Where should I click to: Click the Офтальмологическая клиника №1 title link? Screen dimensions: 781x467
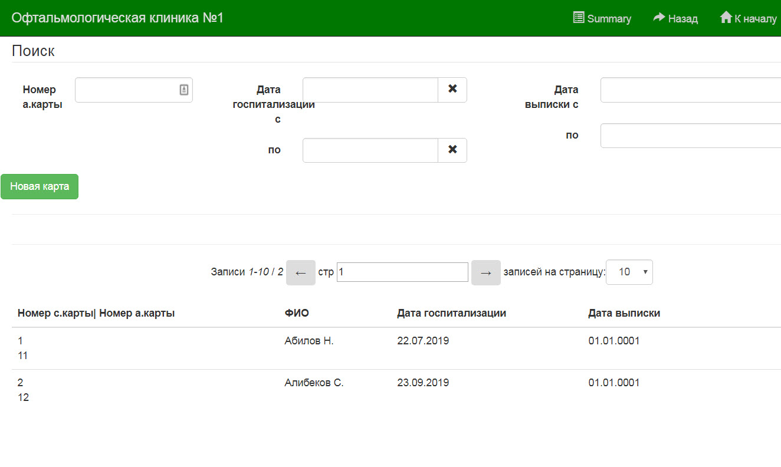point(117,18)
